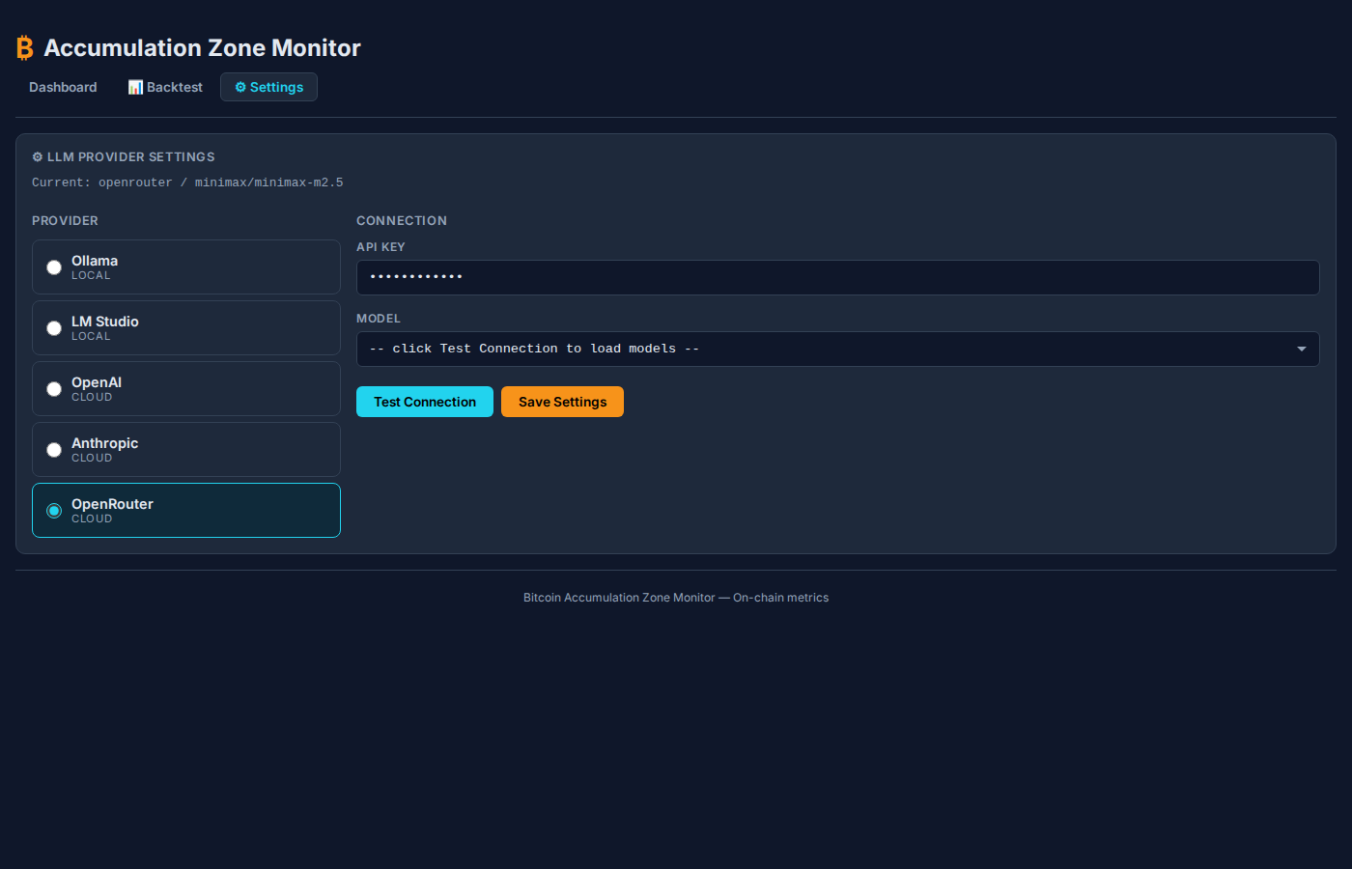Click the LLM PROVIDER SETTINGS heading text
Screen dimensions: 1352x869
[x=131, y=156]
